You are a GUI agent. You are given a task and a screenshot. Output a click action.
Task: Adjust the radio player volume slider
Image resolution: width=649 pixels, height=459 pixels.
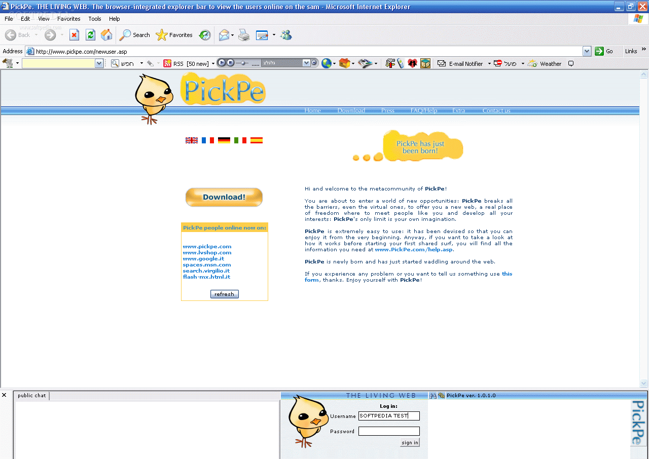point(243,63)
